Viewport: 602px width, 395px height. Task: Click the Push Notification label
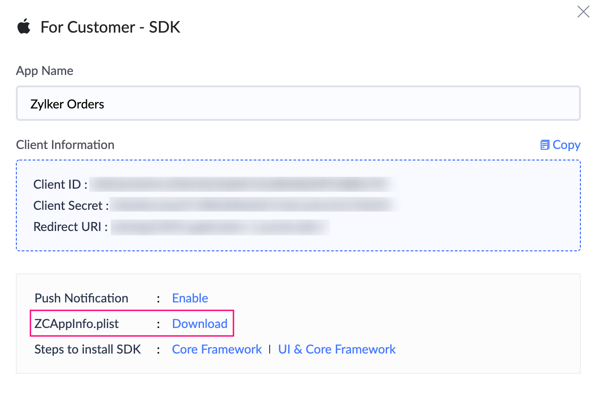(82, 298)
